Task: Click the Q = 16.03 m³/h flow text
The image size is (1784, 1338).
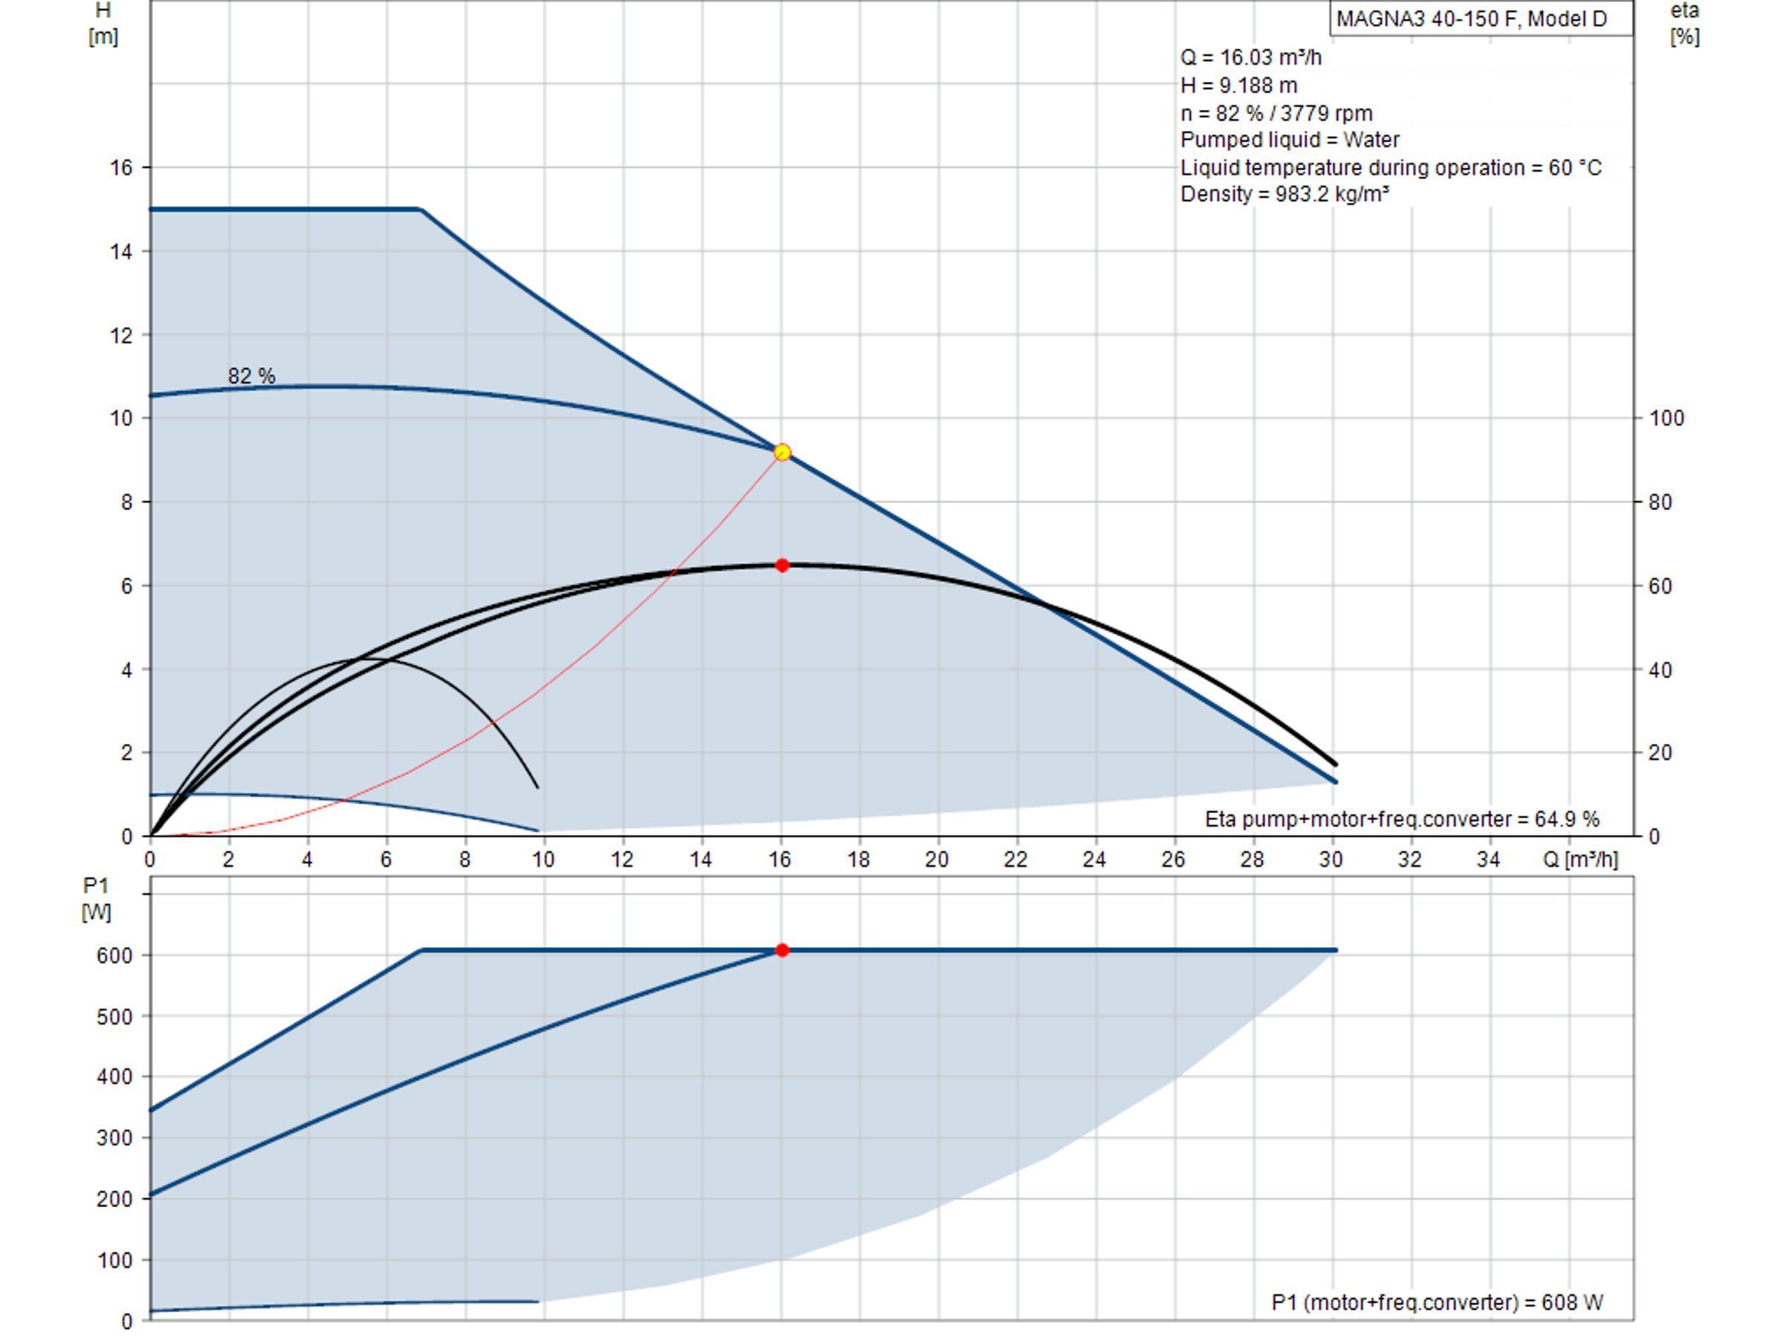Action: [1251, 57]
